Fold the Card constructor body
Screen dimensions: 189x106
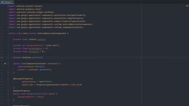(8, 64)
